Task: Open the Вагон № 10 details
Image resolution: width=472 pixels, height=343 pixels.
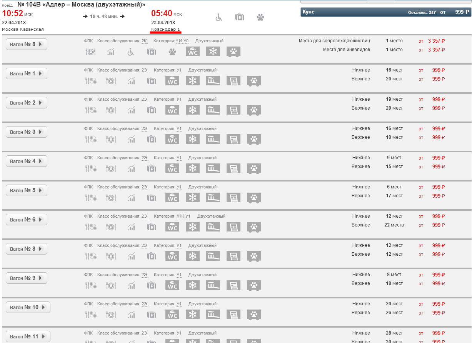Action: (28, 307)
